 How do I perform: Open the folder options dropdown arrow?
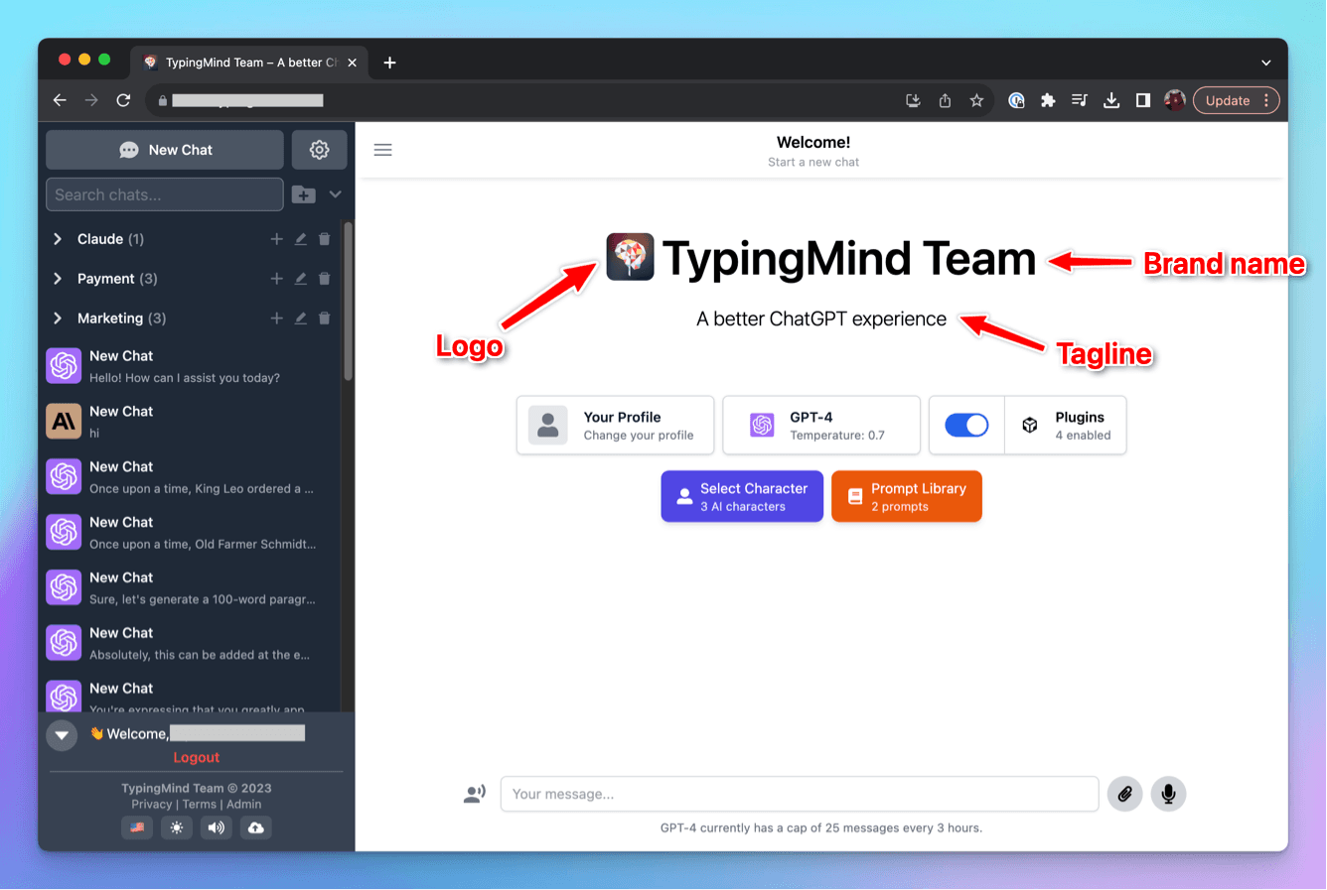[336, 194]
